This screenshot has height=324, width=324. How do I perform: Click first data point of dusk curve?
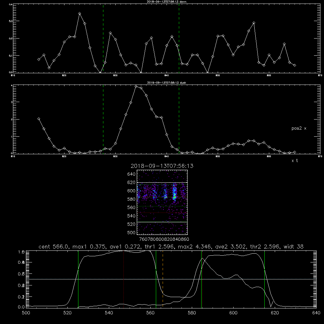pyautogui.click(x=39, y=119)
